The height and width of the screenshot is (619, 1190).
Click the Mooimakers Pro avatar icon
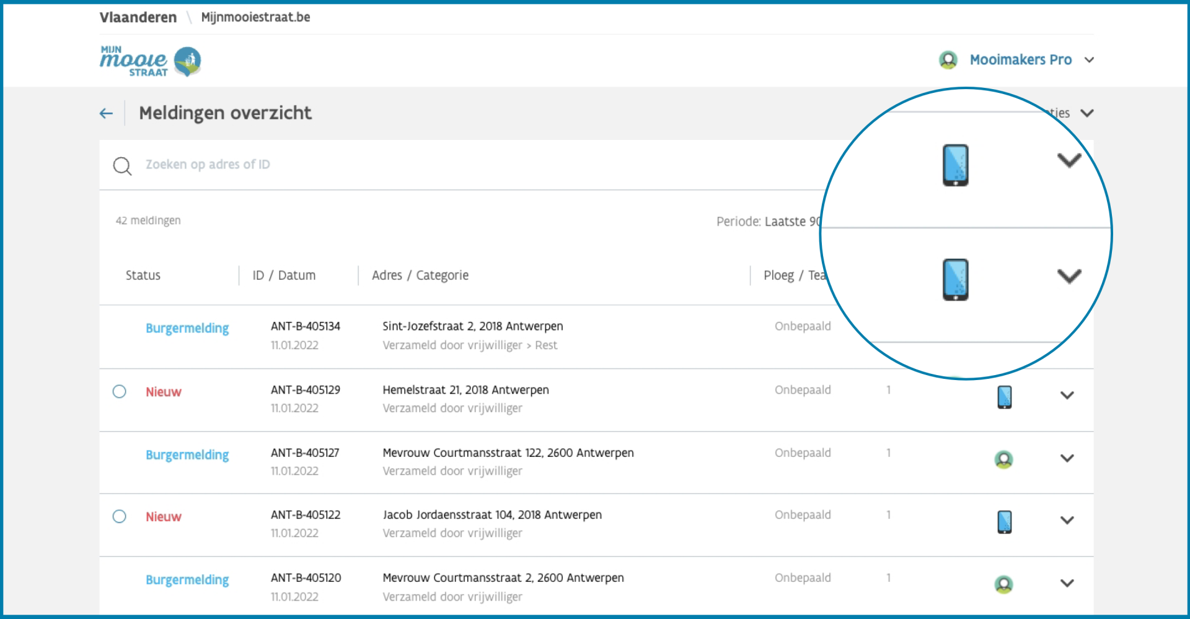pos(948,60)
